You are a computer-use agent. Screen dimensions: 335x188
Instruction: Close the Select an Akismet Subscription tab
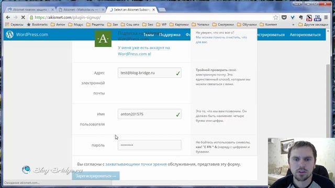tap(153, 9)
